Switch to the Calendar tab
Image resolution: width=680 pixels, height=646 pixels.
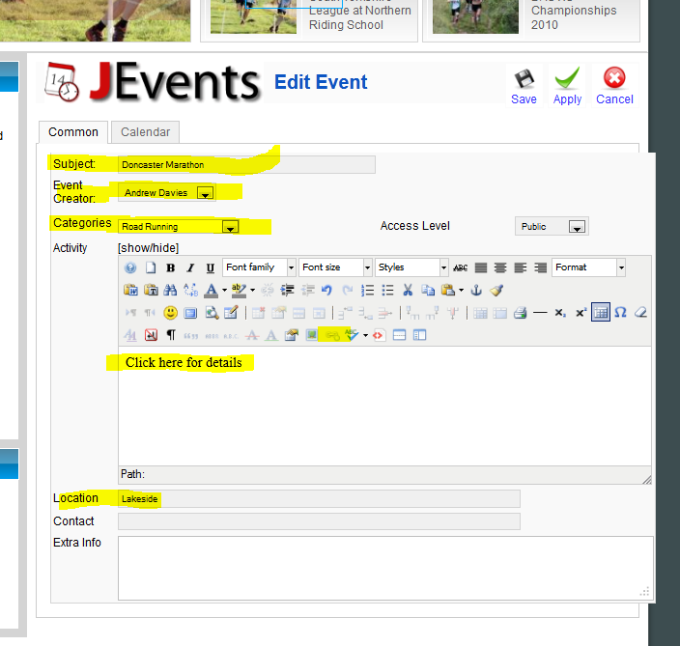click(x=145, y=132)
